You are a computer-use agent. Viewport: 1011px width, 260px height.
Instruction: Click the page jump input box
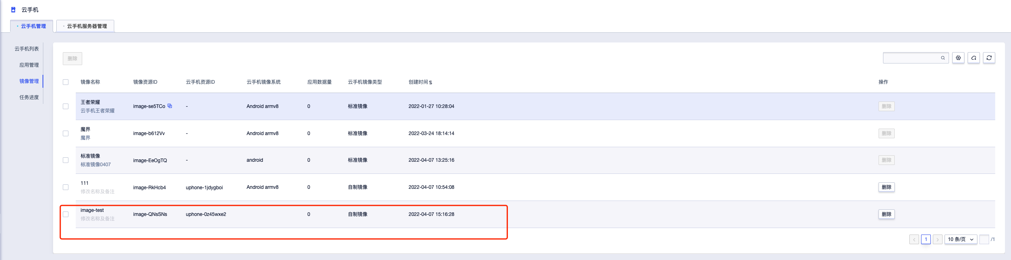[x=984, y=239]
